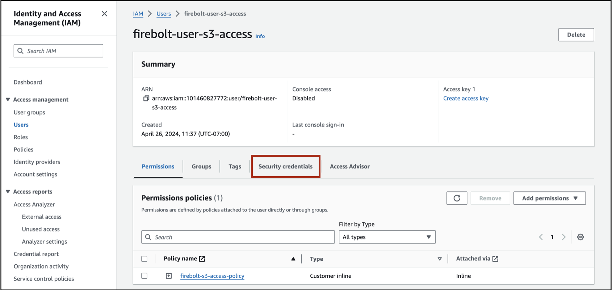Copy the user ARN with the copy icon

(146, 98)
